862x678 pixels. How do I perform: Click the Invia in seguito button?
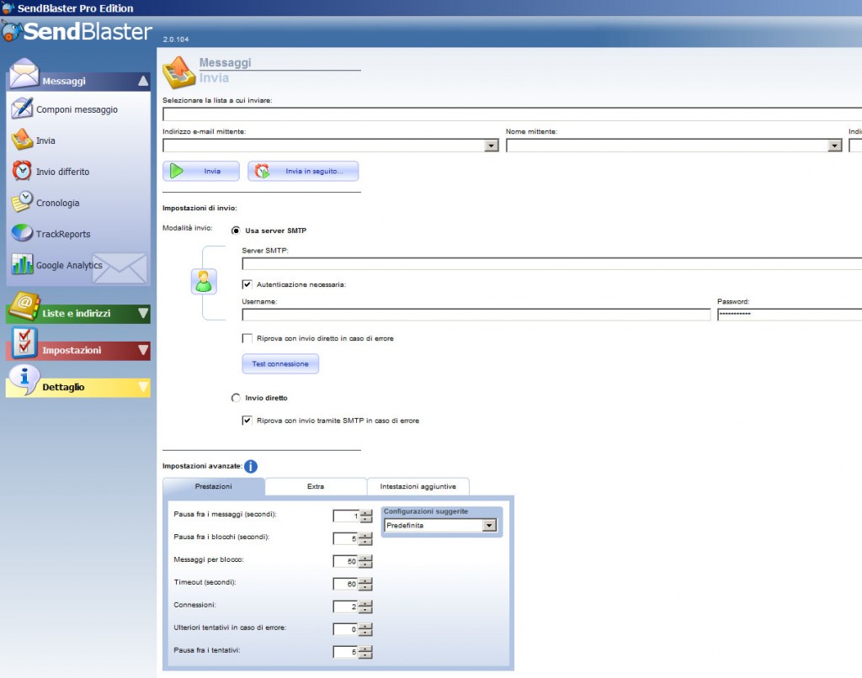coord(303,171)
